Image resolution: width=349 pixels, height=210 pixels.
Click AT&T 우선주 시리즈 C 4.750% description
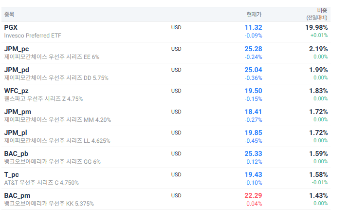click(41, 183)
